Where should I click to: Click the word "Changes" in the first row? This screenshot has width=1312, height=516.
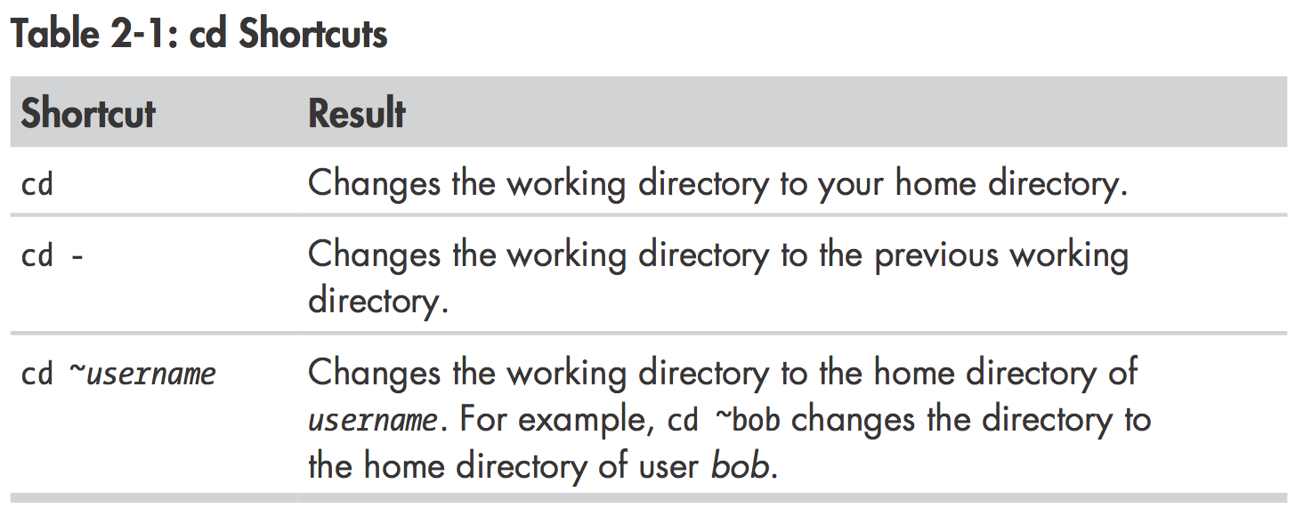(x=374, y=184)
